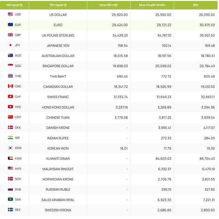Select the European Union flag icon

10,25
